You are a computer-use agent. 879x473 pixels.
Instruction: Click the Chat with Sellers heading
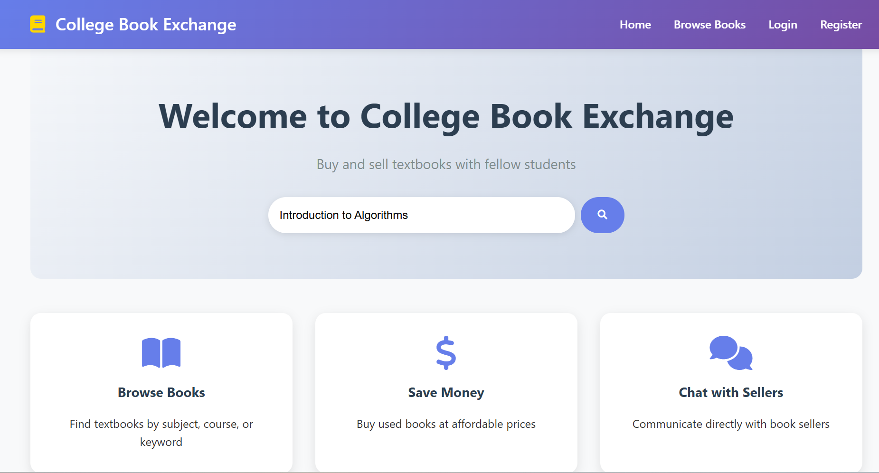point(731,392)
